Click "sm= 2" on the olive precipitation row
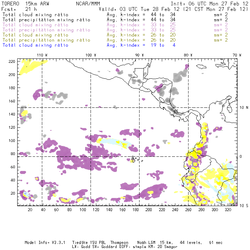250x250 pixels. tap(221, 40)
